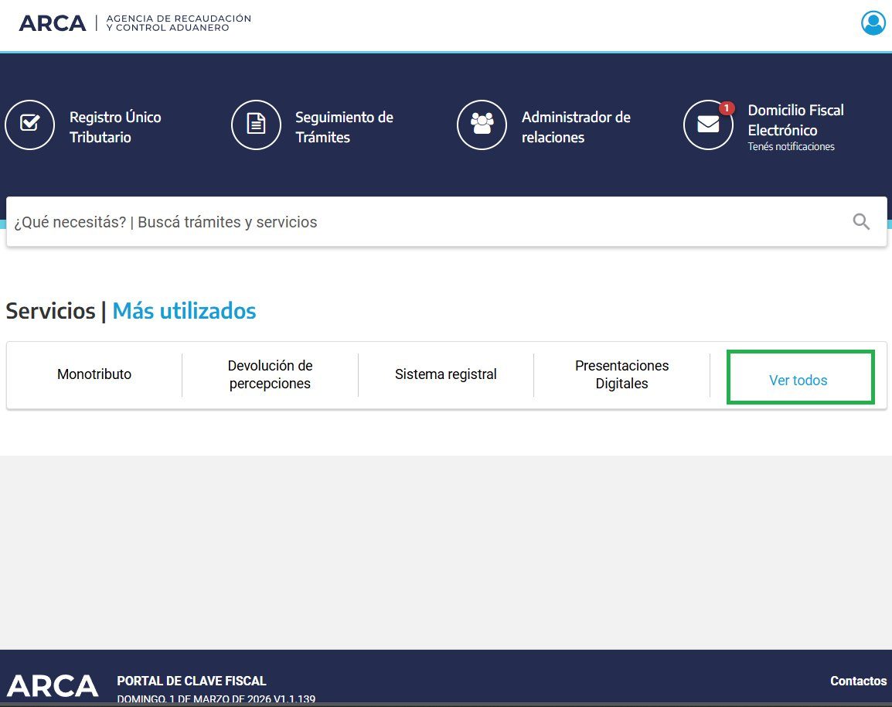Screen dimensions: 892x707
Task: Click the ARCA footer logo
Action: (x=53, y=686)
